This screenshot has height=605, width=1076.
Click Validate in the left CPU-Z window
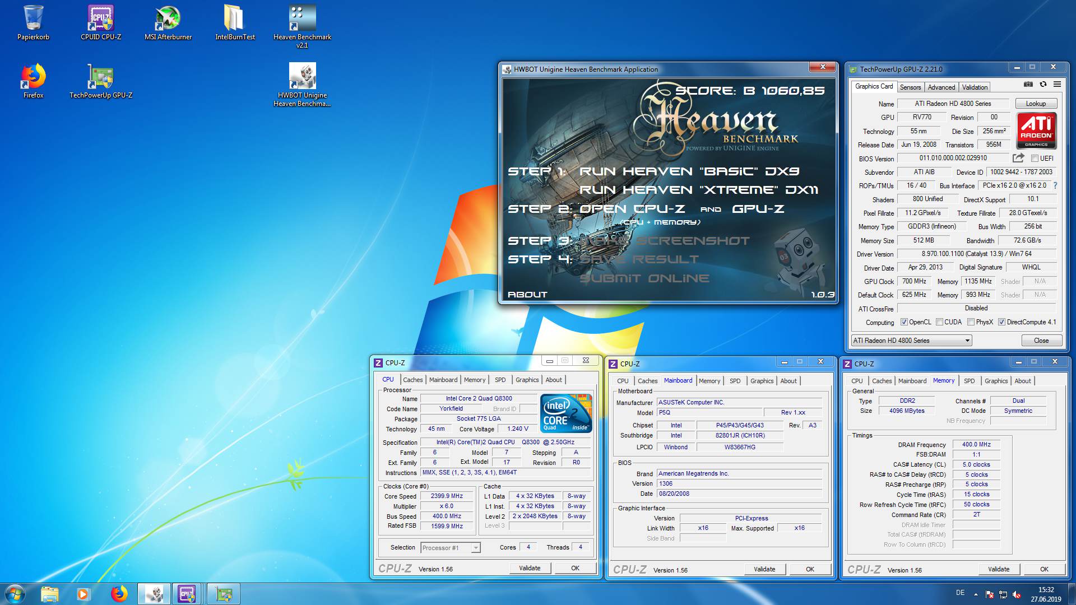pyautogui.click(x=530, y=568)
